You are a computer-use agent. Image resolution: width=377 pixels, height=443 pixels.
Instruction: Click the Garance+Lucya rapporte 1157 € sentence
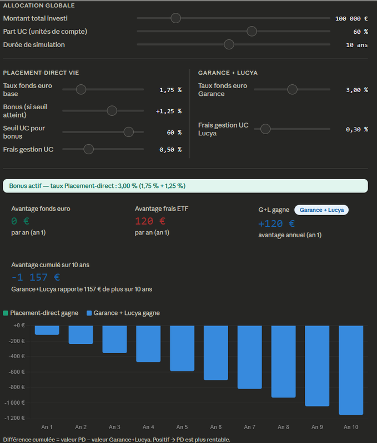click(82, 289)
